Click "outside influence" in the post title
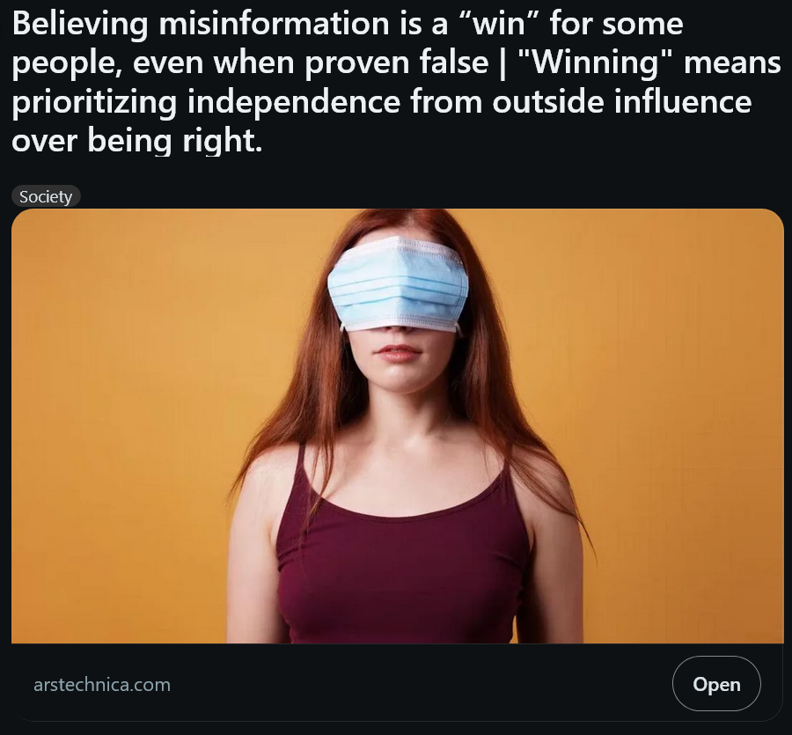The image size is (792, 735). point(622,101)
